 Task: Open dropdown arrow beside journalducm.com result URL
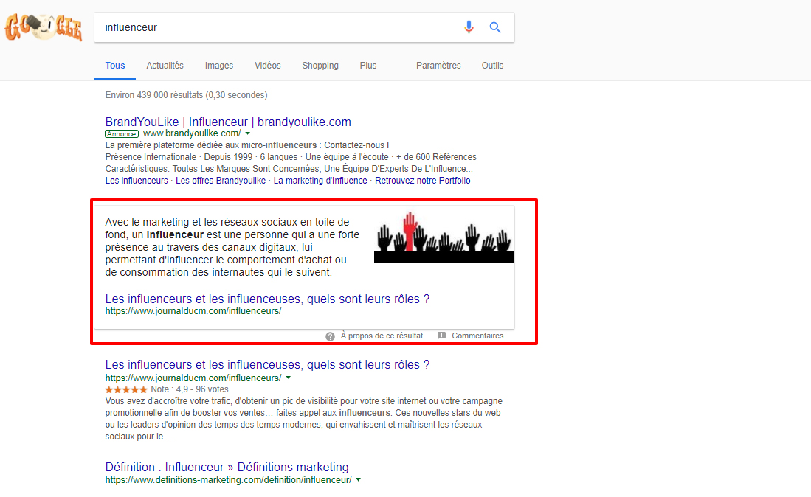coord(289,378)
